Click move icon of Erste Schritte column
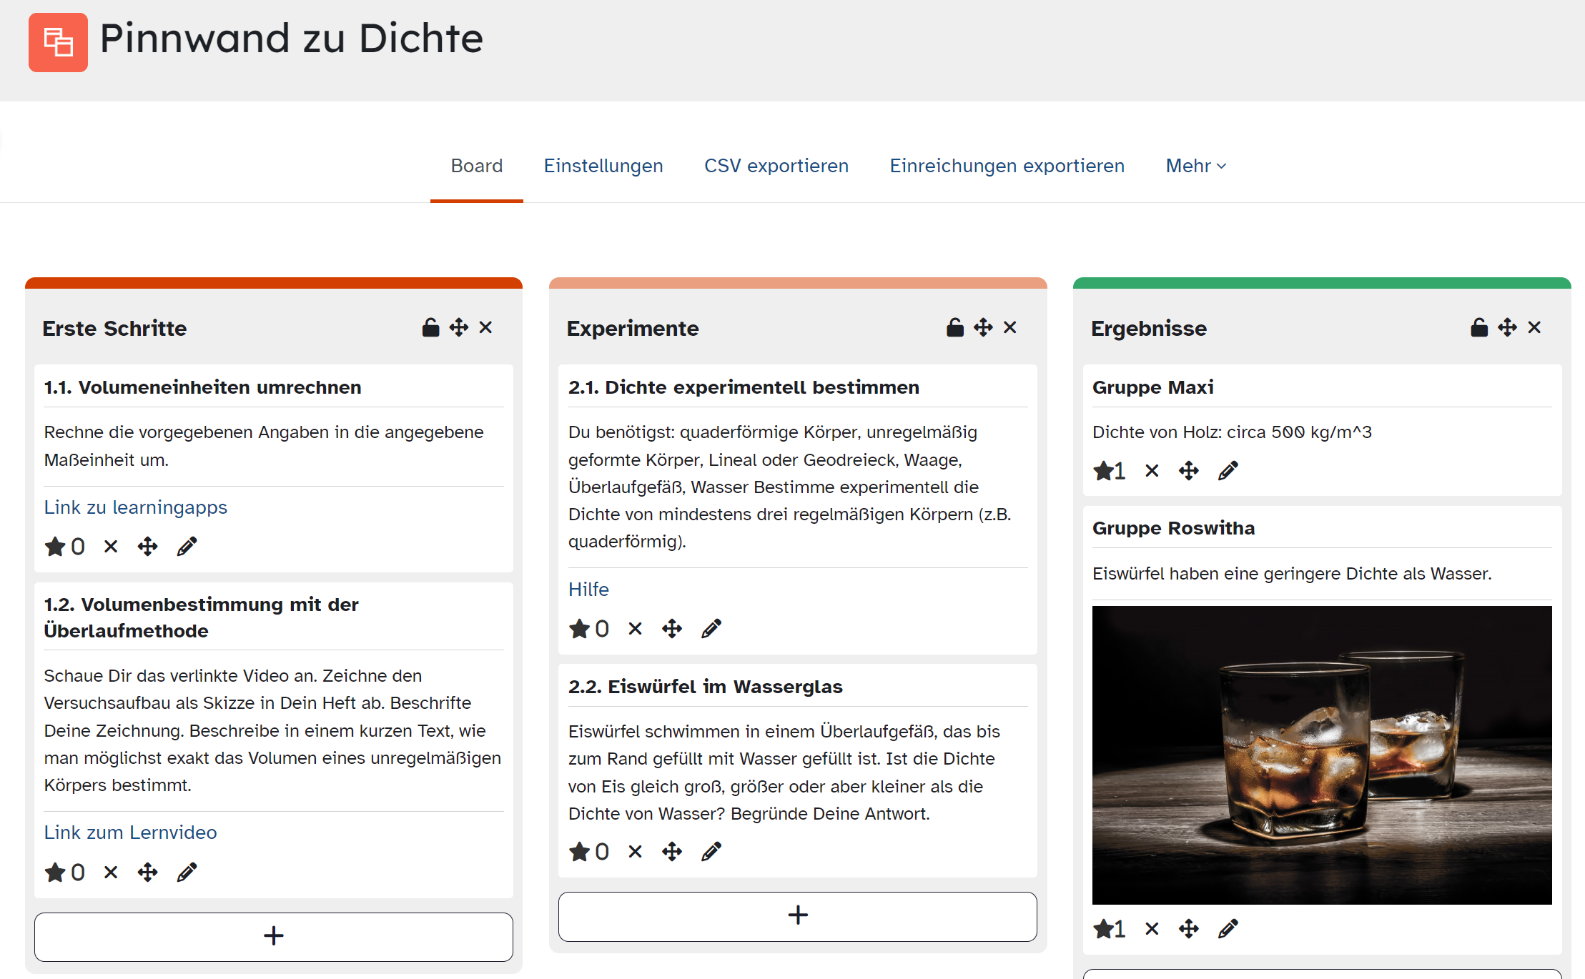Viewport: 1585px width, 979px height. point(458,327)
